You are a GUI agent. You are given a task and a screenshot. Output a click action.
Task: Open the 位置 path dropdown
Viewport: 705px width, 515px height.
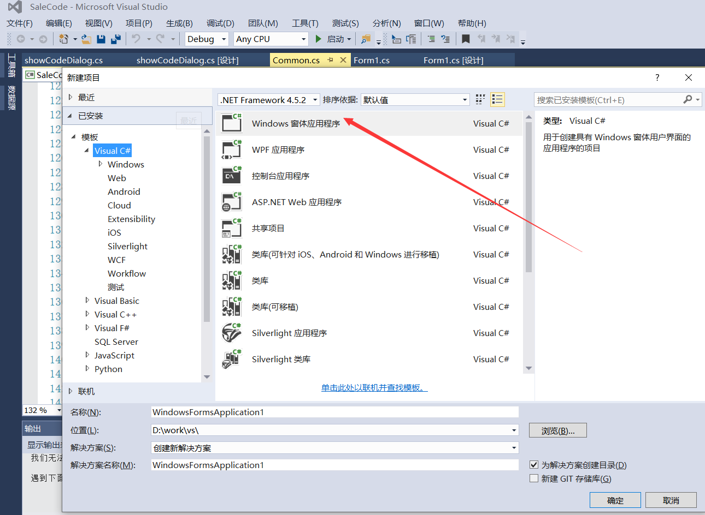514,430
